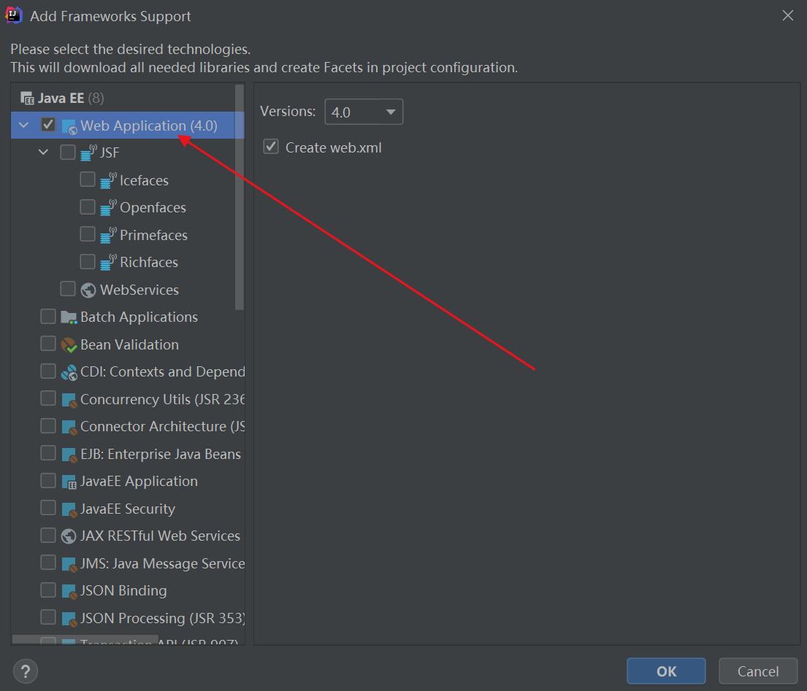Confirm with the OK button
The image size is (807, 691).
tap(666, 671)
